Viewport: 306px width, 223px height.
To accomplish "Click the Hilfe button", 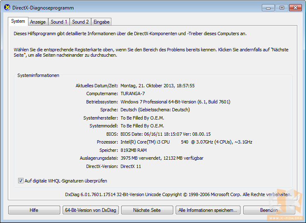I will pyautogui.click(x=34, y=210).
